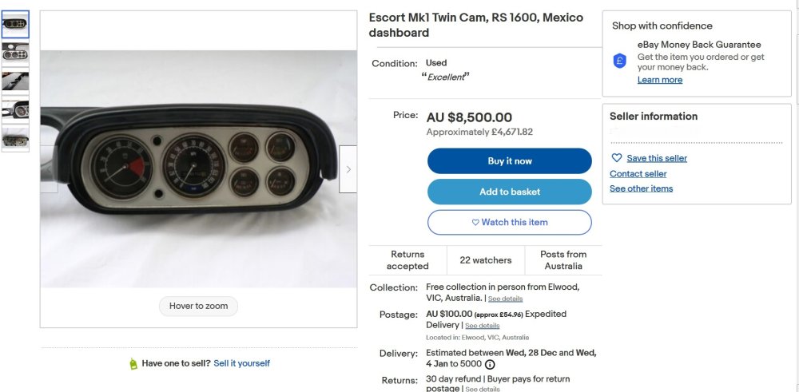Expand See details for collection
799x392 pixels.
click(506, 299)
